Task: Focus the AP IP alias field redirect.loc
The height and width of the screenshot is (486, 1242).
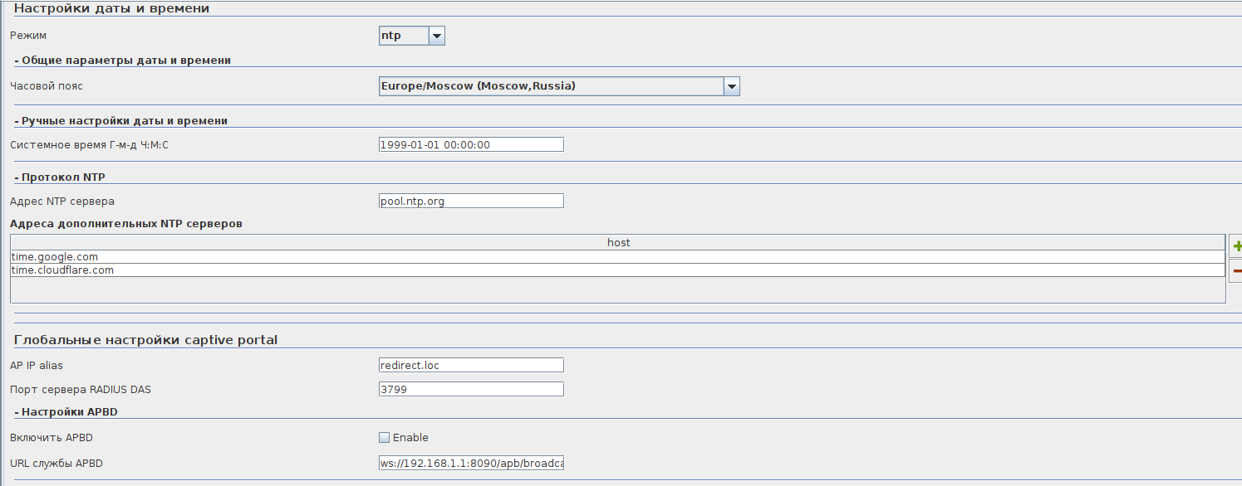Action: click(470, 365)
